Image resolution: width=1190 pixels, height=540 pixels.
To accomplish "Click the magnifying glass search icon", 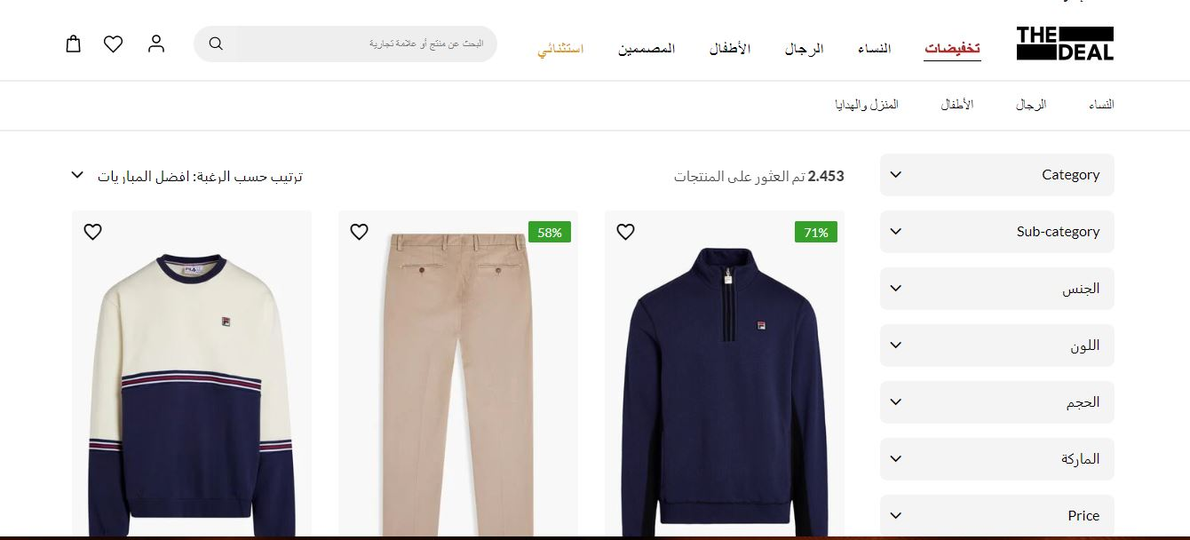I will [x=216, y=44].
